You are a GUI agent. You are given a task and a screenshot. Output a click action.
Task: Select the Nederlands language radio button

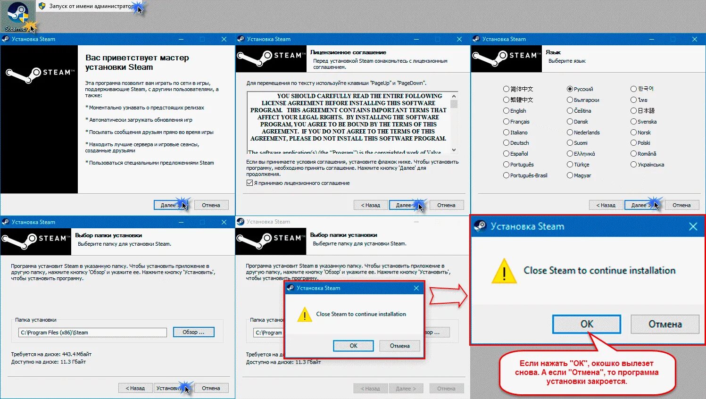pos(570,133)
